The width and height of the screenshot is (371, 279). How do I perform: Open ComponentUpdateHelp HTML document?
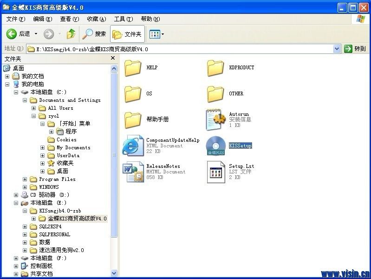133,146
